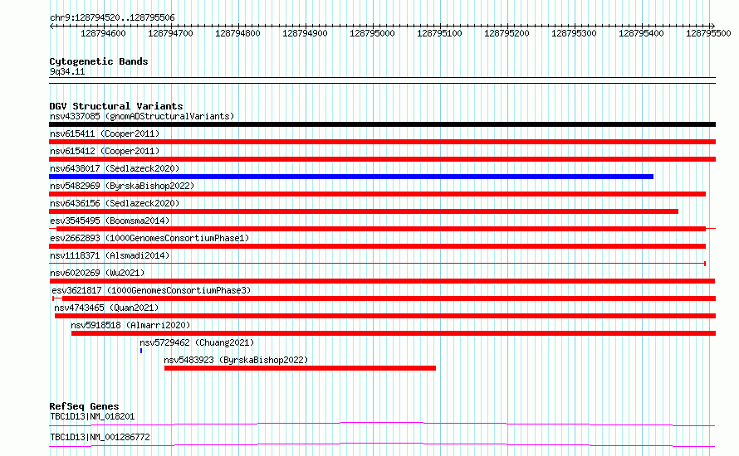The width and height of the screenshot is (739, 456).
Task: Open the esv3621817 1000GenomesConsortiumPhase3 label
Action: click(151, 290)
